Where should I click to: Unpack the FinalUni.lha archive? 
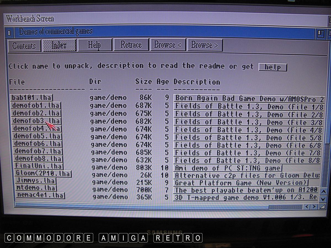[38, 166]
